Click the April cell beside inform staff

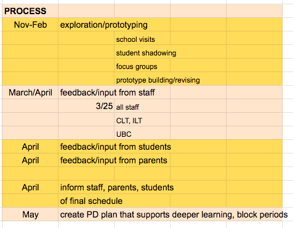(x=30, y=187)
